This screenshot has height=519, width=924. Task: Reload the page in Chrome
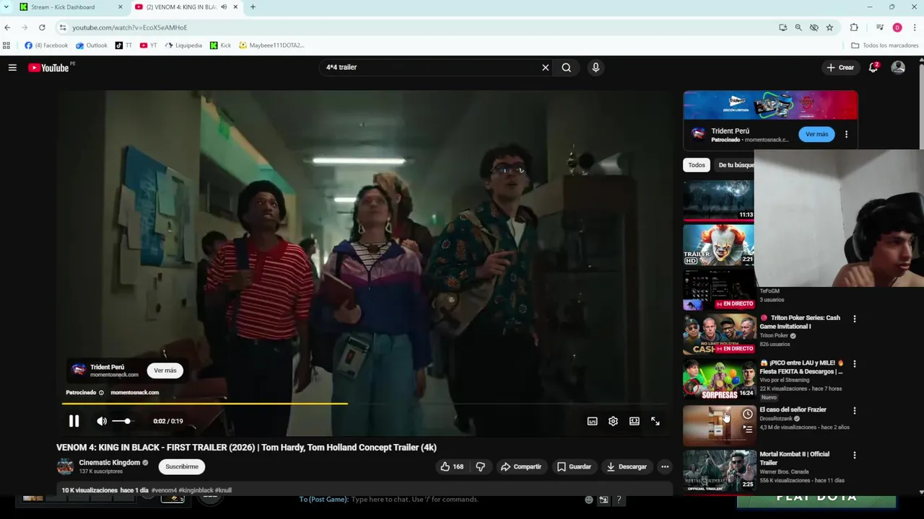(42, 27)
